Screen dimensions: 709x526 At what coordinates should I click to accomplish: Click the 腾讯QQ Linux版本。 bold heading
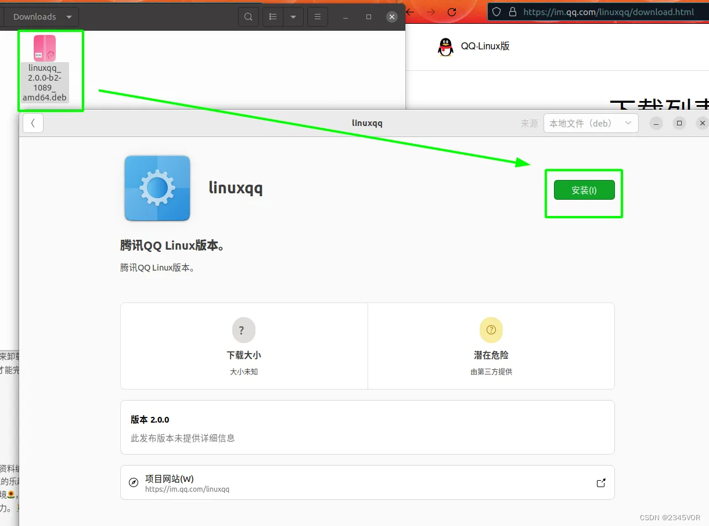pyautogui.click(x=173, y=246)
